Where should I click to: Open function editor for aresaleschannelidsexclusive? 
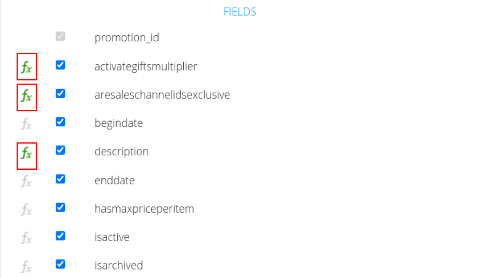point(26,97)
